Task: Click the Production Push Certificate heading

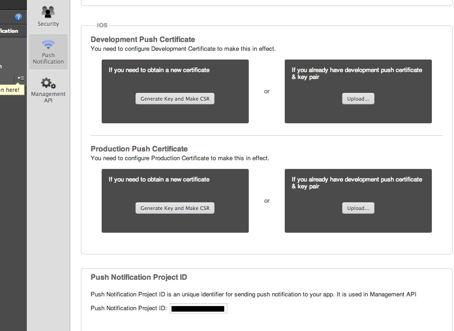Action: coord(139,149)
